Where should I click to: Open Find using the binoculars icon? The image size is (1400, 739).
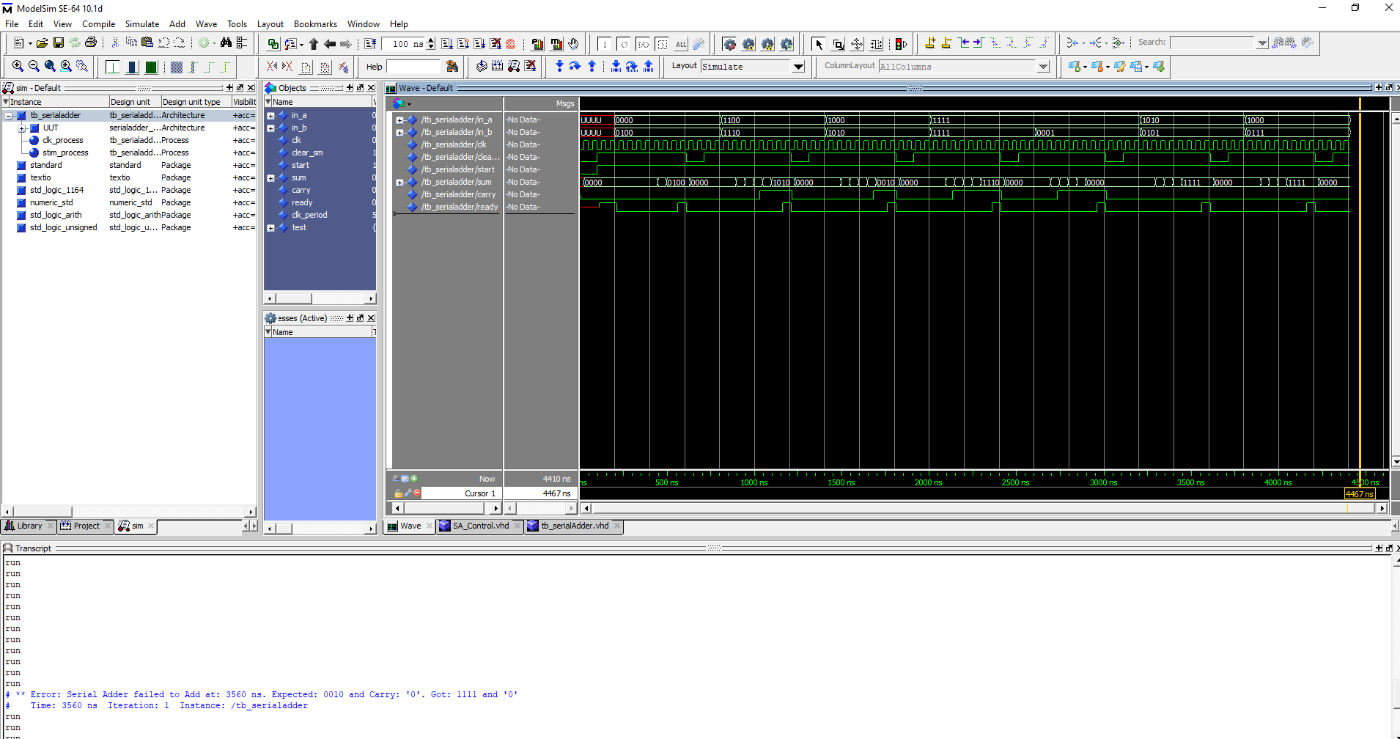[226, 43]
